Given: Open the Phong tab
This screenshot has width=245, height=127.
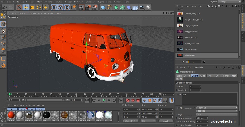Looking at the screenshot, I should (x=179, y=79).
